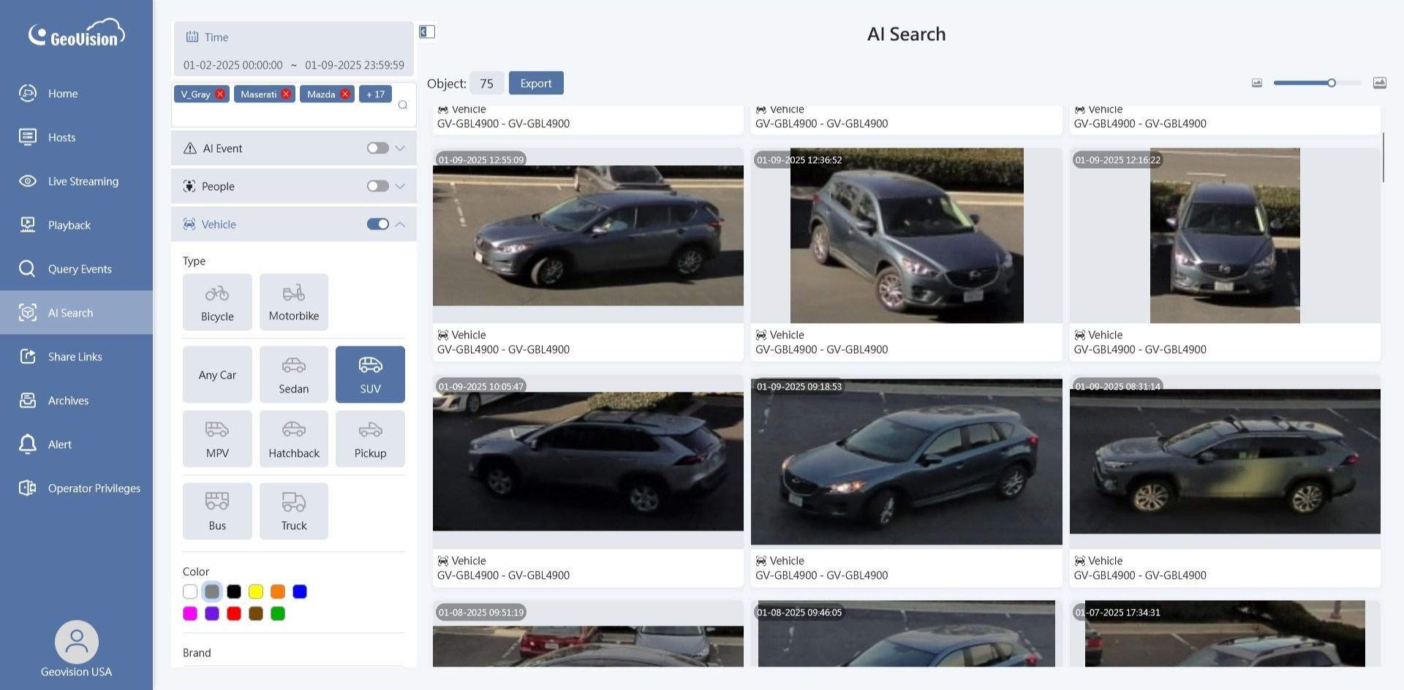Select the Bicycle vehicle type
Screen dimensions: 1404x690
(x=217, y=302)
